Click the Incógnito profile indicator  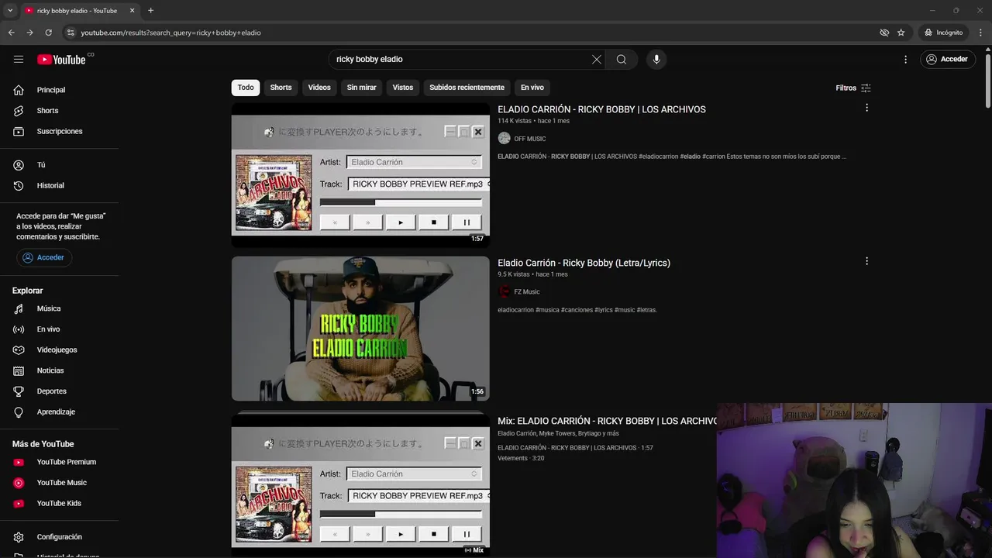pos(942,33)
